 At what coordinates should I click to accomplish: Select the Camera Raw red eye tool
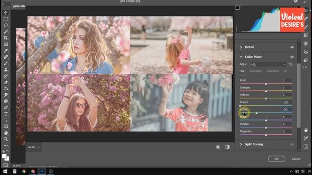306,52
